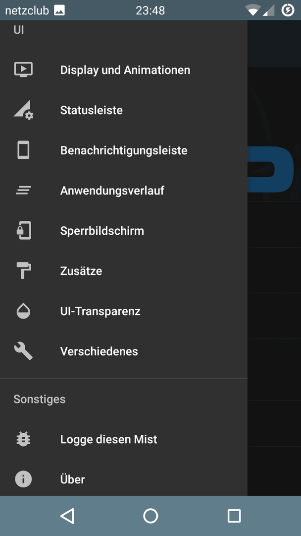Open Logge diesen Mist

[124, 439]
